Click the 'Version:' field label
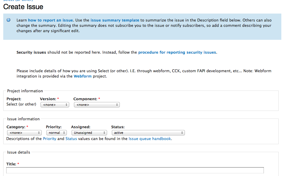Viewport: 284px width, 176px height. click(48, 99)
